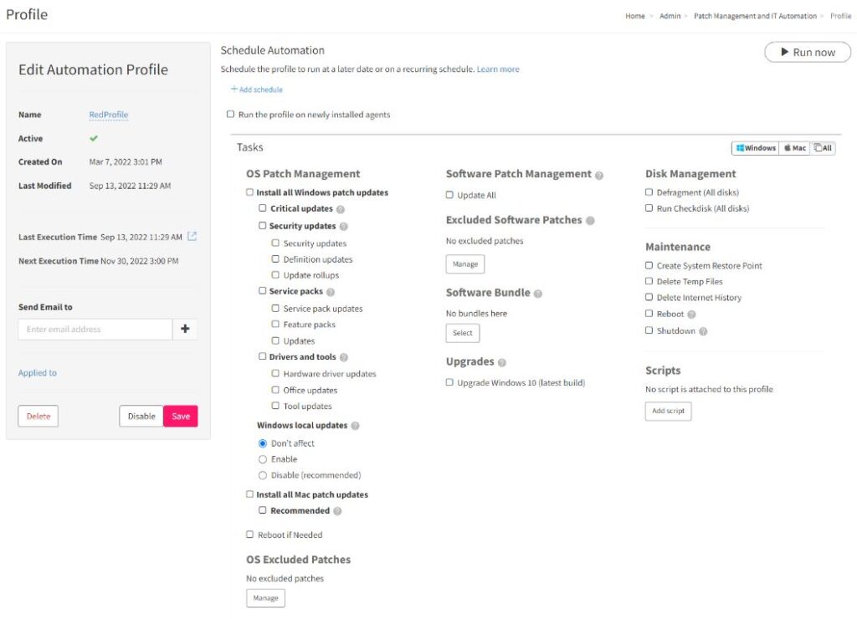Click help icon next to Windows local updates
Viewport: 857px width, 619px height.
pos(356,426)
